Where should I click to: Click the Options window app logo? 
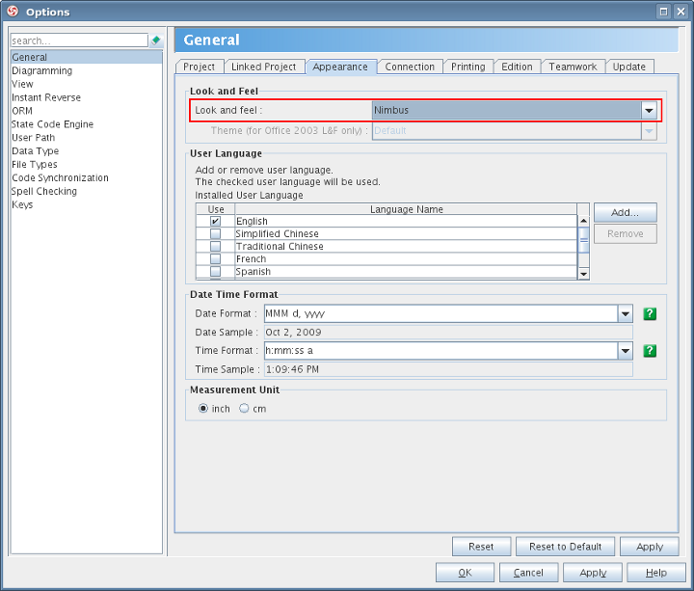click(13, 12)
